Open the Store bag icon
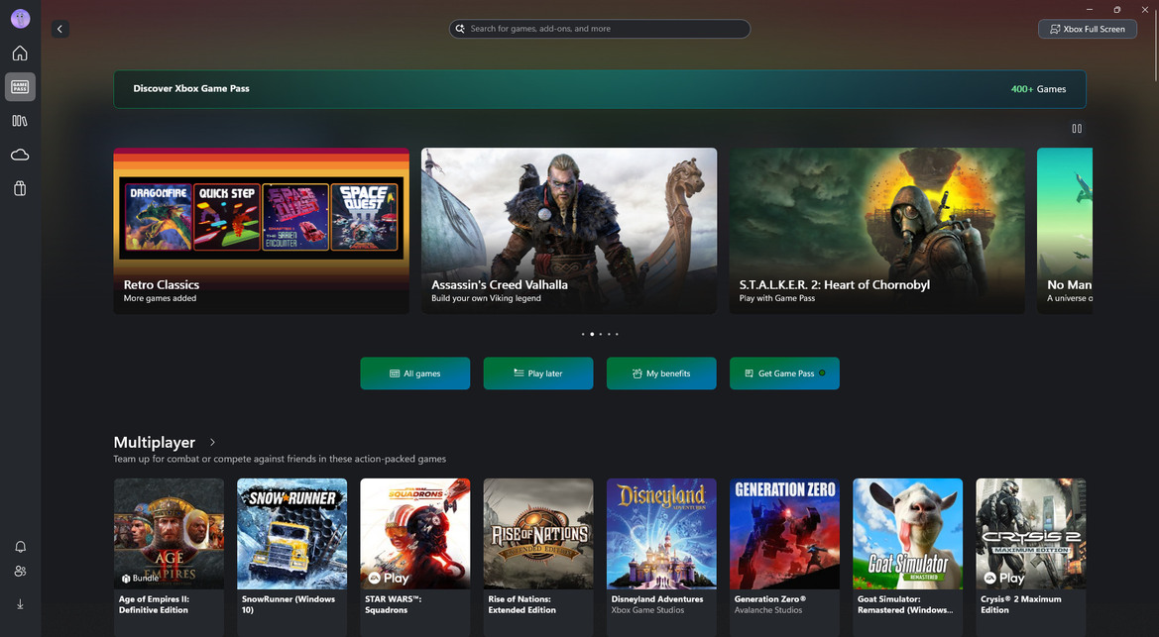Image resolution: width=1159 pixels, height=637 pixels. tap(20, 188)
